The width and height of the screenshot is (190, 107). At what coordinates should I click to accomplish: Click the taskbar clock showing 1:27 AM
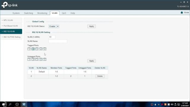coord(185,104)
